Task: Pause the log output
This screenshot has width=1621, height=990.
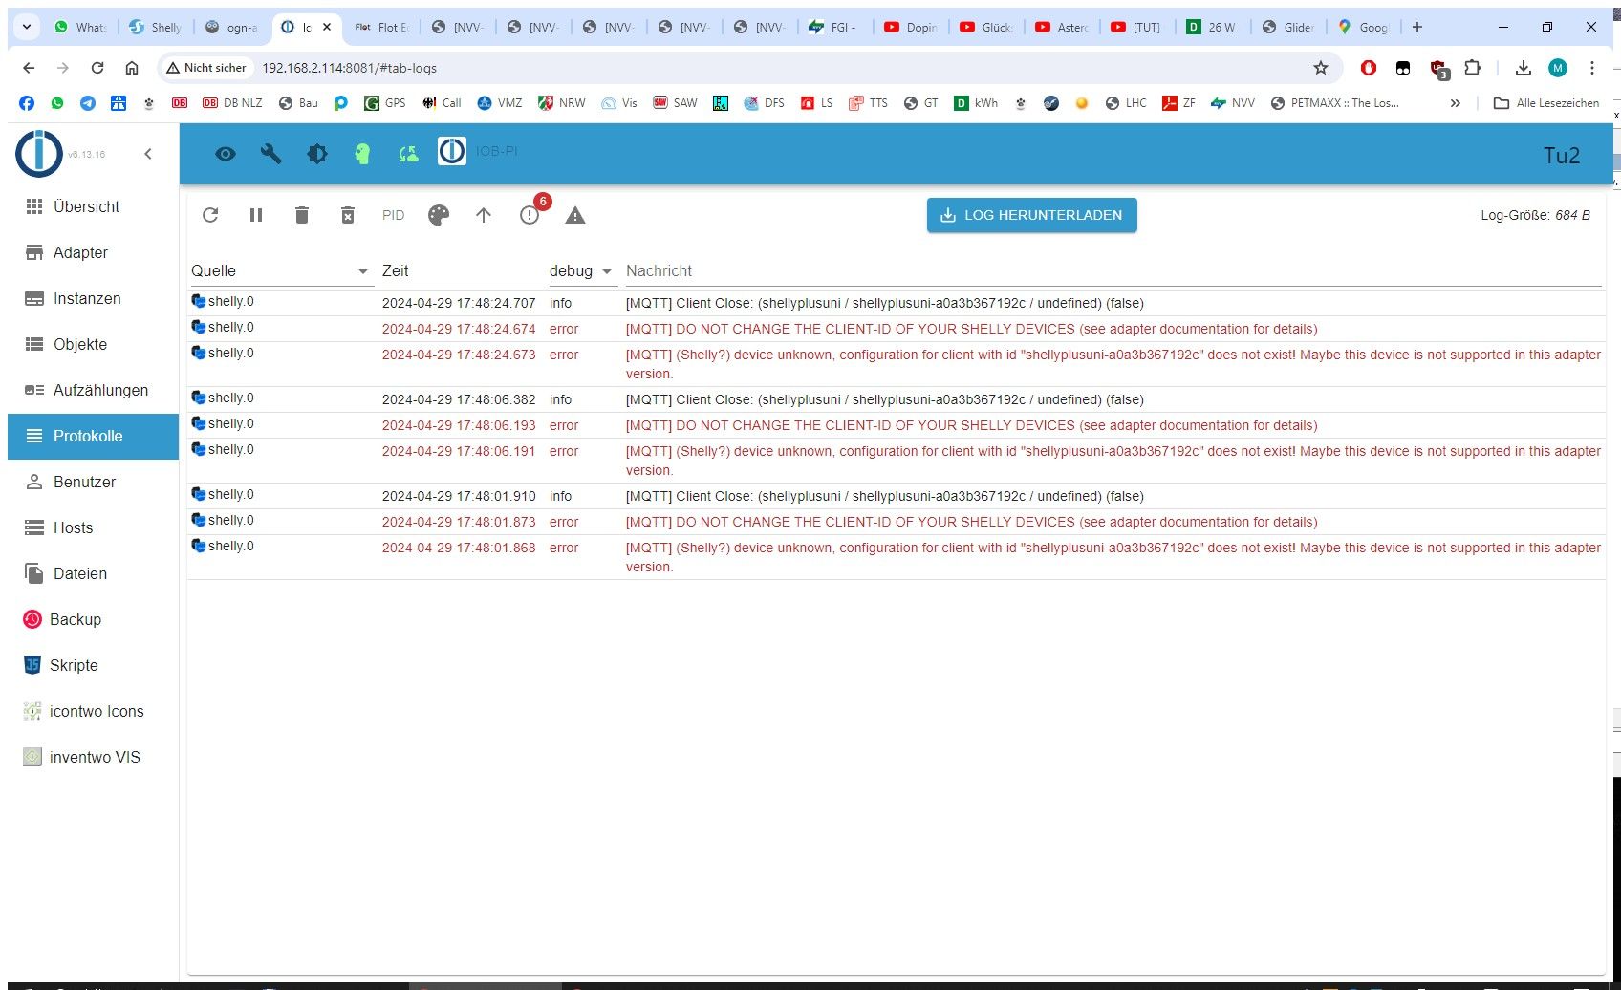Action: pos(256,215)
